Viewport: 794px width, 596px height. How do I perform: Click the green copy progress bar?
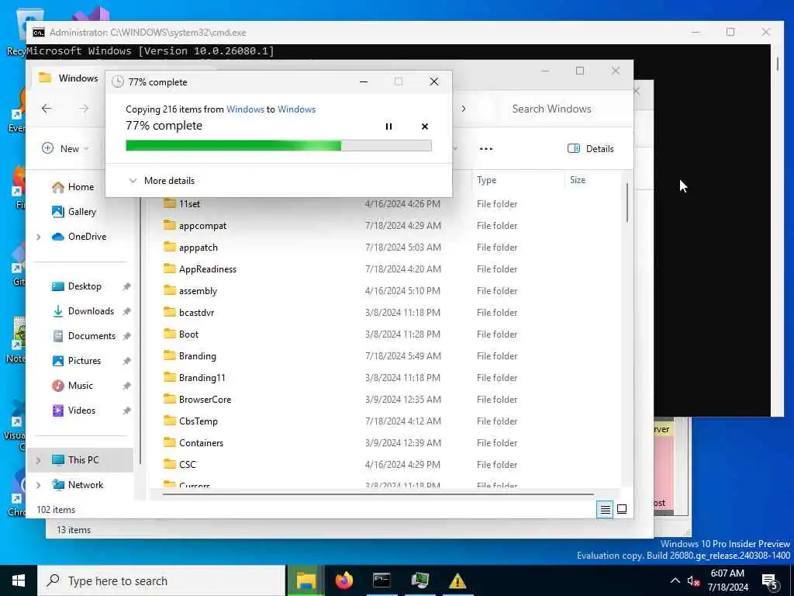point(278,146)
